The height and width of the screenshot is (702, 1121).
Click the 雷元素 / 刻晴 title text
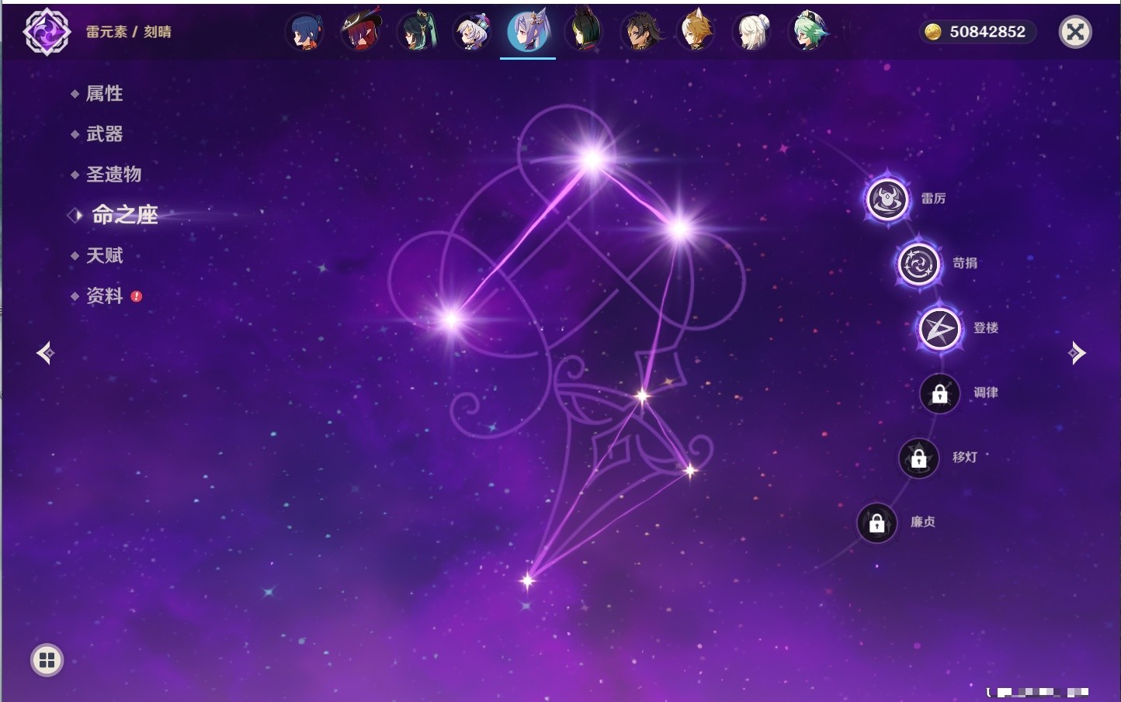pos(129,32)
